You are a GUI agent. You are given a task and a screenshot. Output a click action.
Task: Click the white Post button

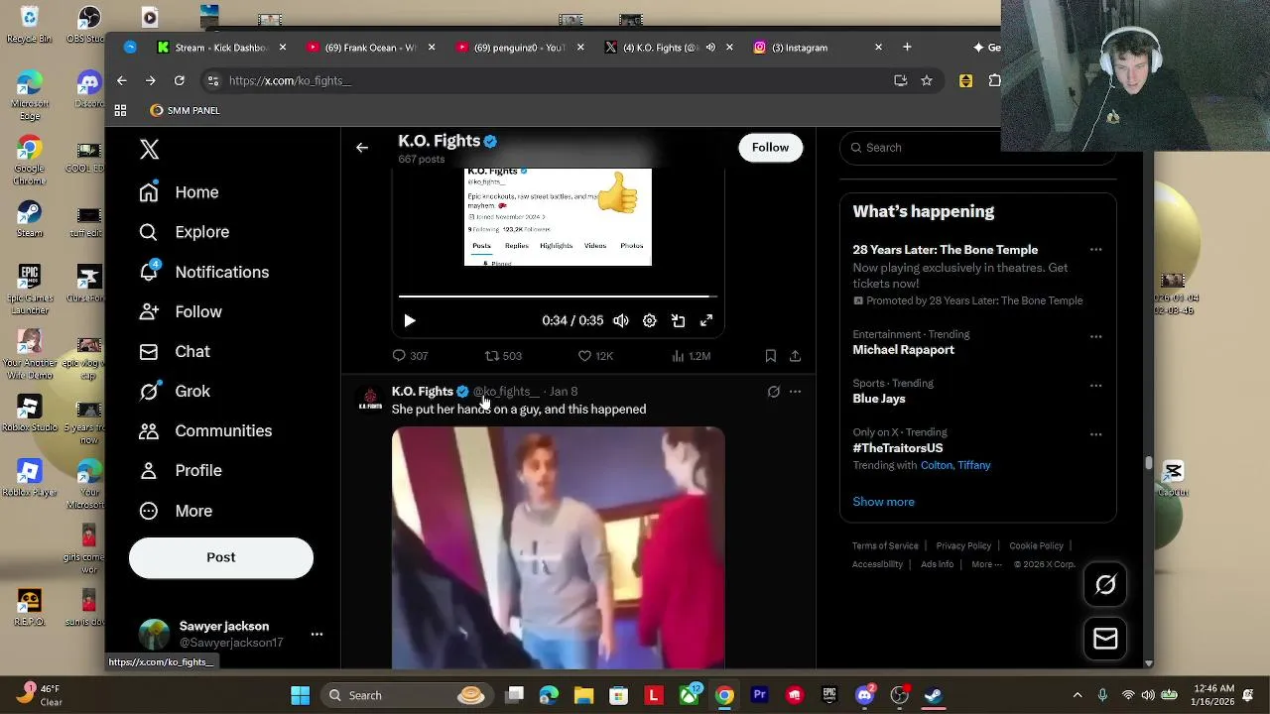[x=221, y=557]
